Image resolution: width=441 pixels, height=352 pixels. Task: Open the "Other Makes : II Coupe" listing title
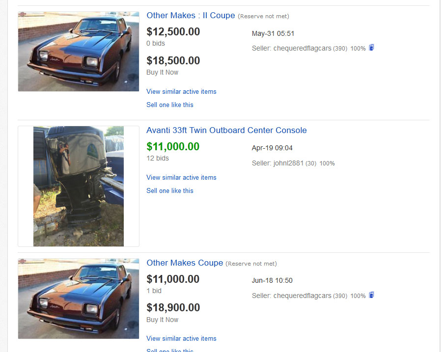pos(191,16)
